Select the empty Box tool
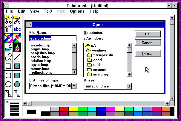181x121 pixels. point(9,66)
